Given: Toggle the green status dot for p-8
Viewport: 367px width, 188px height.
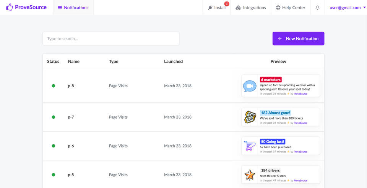Looking at the screenshot, I should coord(54,86).
